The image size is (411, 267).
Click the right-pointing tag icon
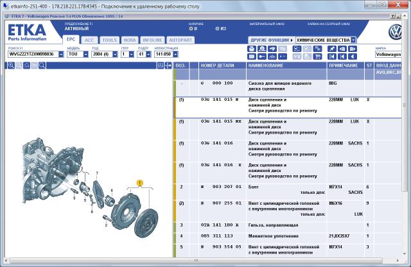pyautogui.click(x=352, y=49)
